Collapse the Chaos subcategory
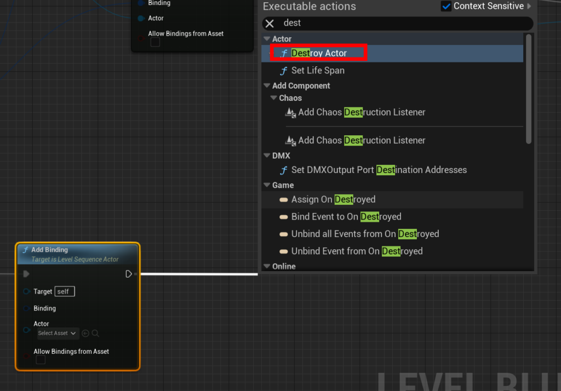 point(274,97)
